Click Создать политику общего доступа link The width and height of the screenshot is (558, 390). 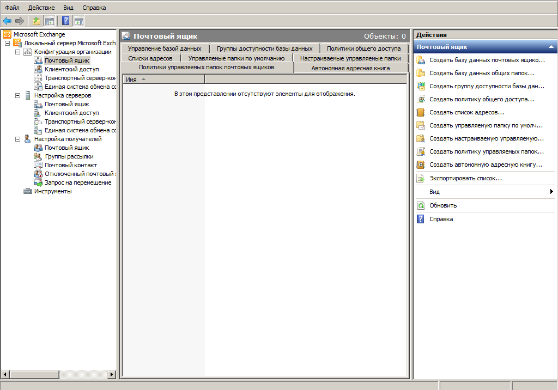point(482,99)
